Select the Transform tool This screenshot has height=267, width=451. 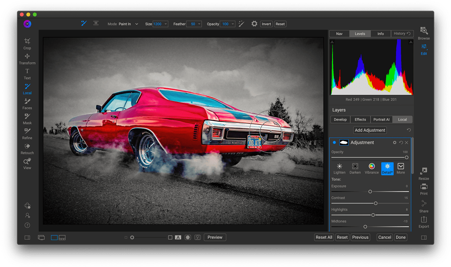click(x=27, y=59)
